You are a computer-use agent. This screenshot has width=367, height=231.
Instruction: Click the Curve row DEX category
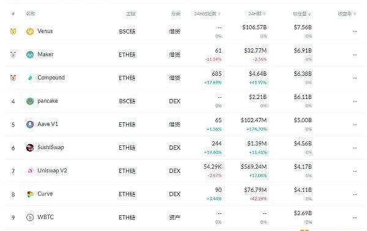click(x=174, y=194)
